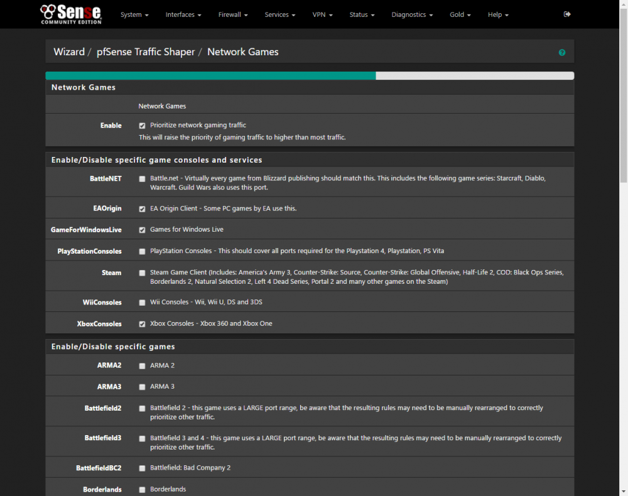Click the pfSense Traffic Shaper breadcrumb
The width and height of the screenshot is (628, 496).
(146, 51)
